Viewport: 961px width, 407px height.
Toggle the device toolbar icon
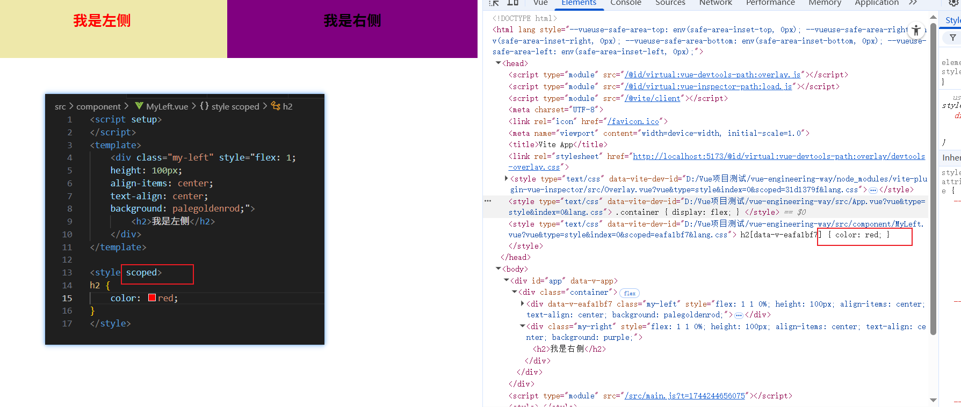pyautogui.click(x=513, y=3)
